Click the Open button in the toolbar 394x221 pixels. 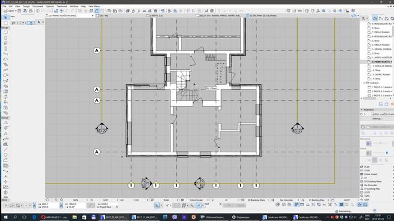(x=9, y=11)
